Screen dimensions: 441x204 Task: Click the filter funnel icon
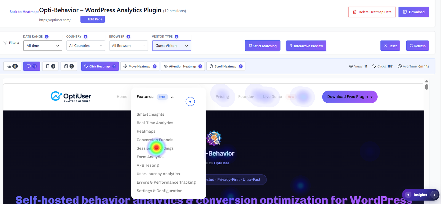(x=5, y=43)
